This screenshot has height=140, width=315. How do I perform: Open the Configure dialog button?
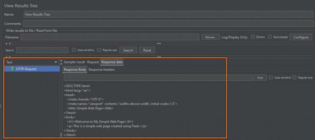(301, 37)
